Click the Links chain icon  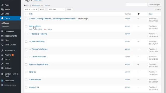(x=2, y=14)
